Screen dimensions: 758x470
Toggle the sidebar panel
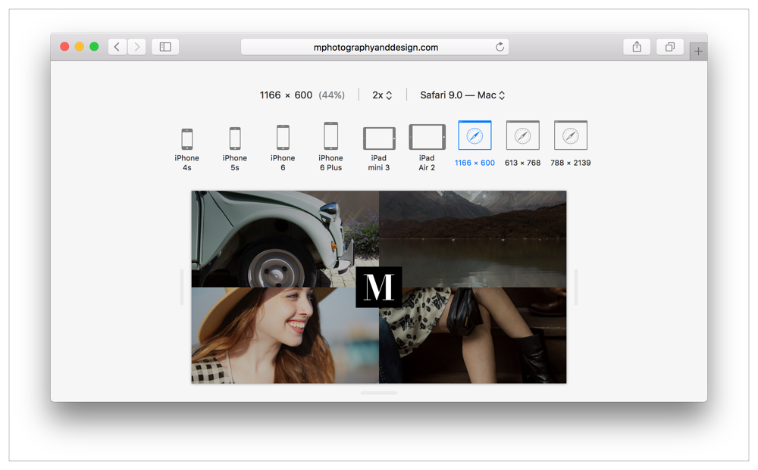coord(165,47)
